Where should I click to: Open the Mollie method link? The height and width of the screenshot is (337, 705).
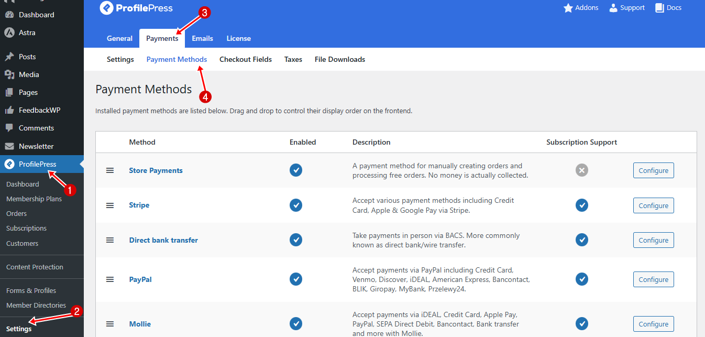(x=140, y=324)
